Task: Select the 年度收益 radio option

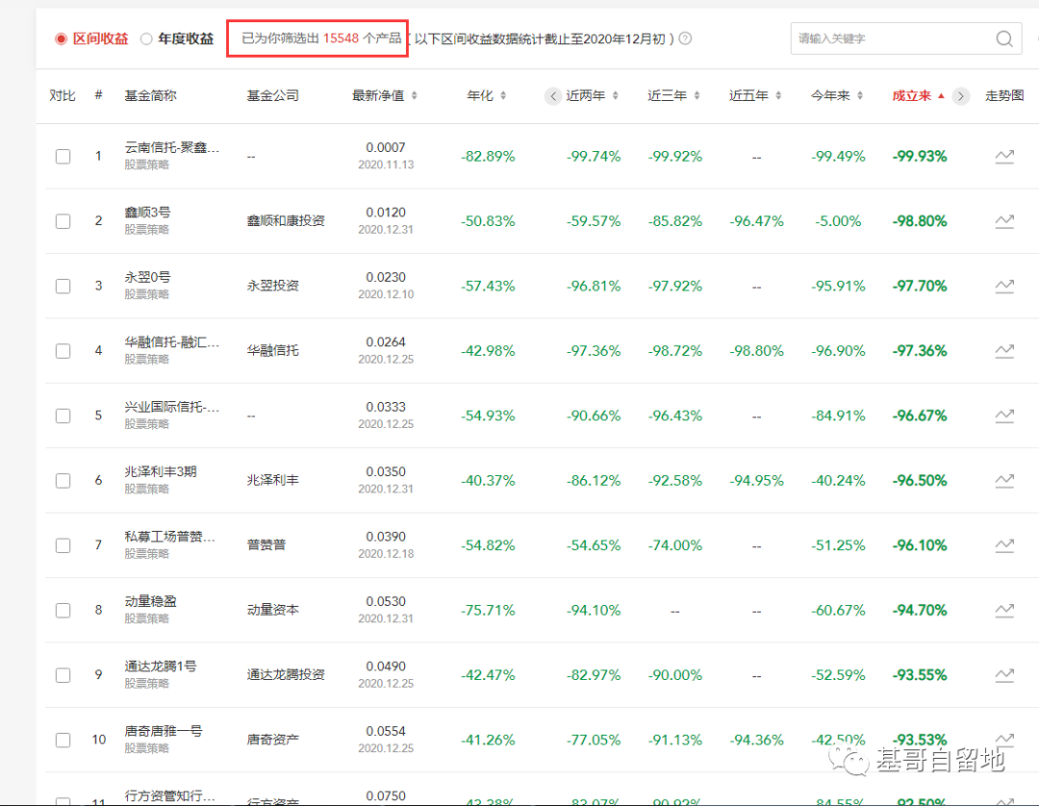Action: 146,39
